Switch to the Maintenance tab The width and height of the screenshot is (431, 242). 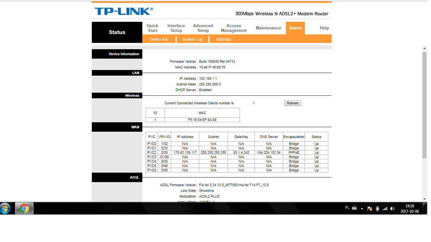(268, 28)
